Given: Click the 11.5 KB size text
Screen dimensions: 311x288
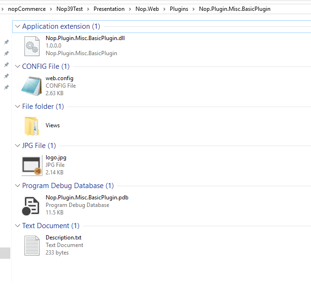Looking at the screenshot, I should pyautogui.click(x=55, y=213).
